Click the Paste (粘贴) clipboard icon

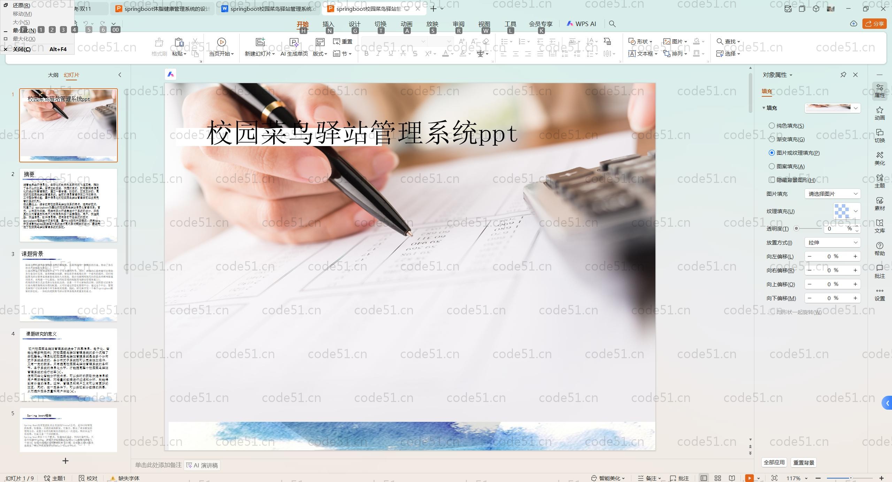point(179,42)
